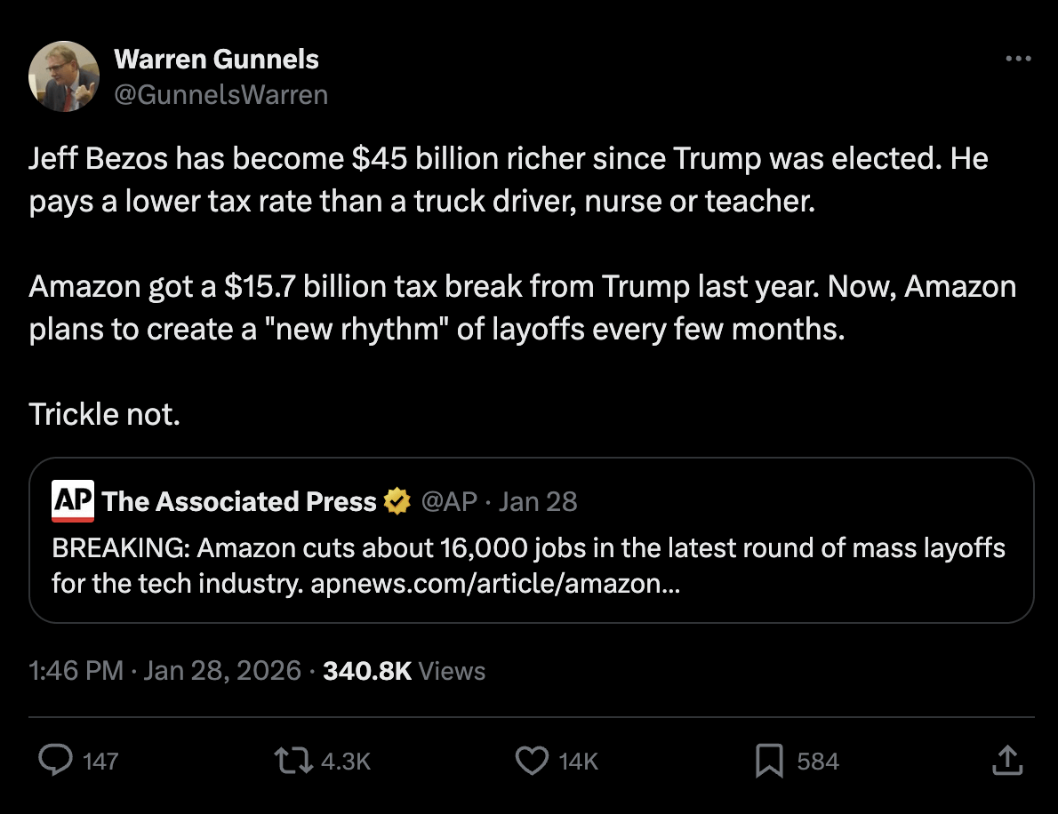Open the quoted AP BREAKING tweet text

[528, 548]
